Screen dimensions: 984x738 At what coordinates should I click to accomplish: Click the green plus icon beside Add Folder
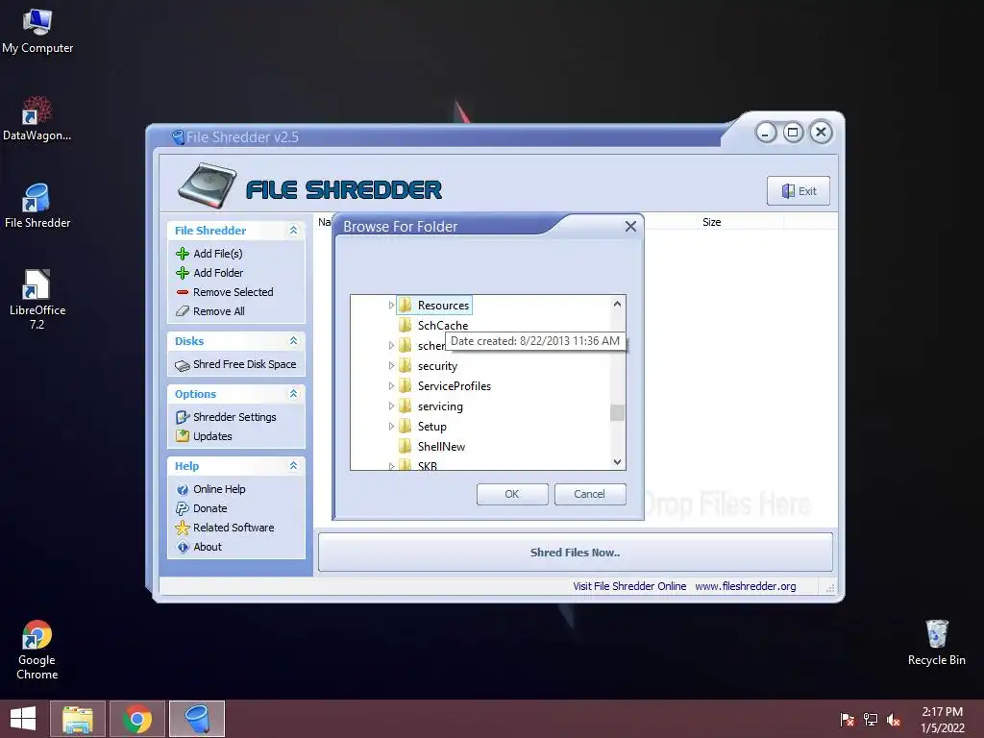click(182, 273)
